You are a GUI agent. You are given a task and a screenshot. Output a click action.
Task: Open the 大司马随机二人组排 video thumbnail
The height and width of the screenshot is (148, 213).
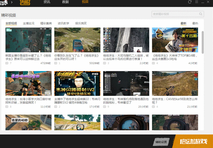[126, 40]
